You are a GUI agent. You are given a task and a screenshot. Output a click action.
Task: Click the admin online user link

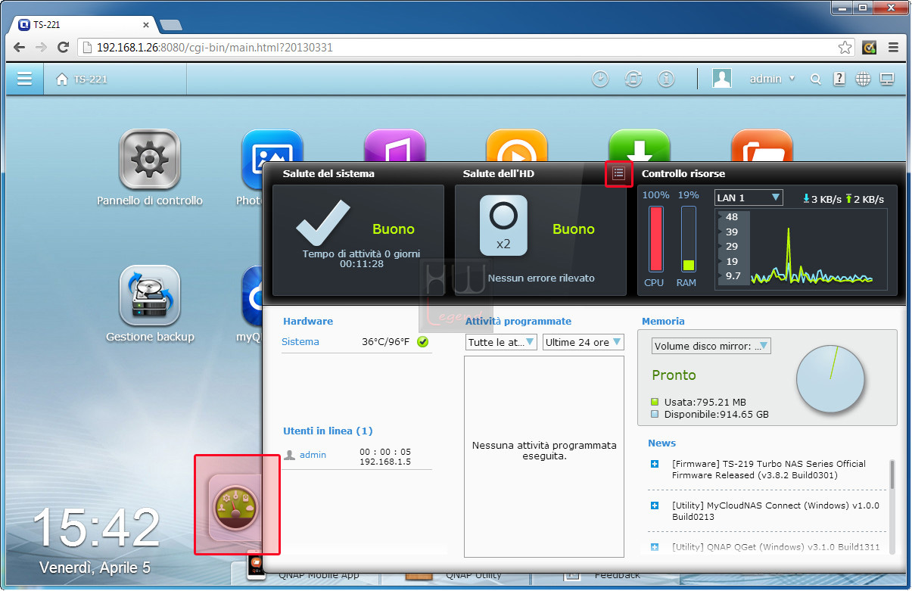313,455
